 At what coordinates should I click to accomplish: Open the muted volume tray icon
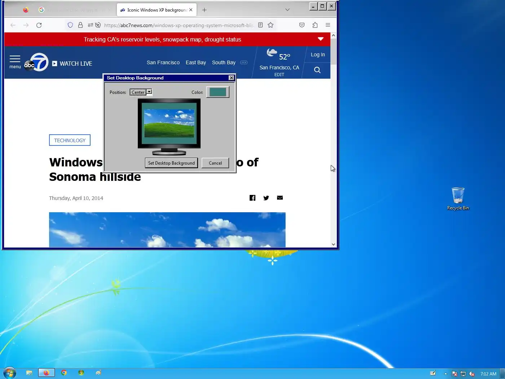472,374
